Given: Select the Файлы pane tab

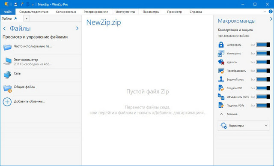Looking at the screenshot, I should (x=7, y=18).
